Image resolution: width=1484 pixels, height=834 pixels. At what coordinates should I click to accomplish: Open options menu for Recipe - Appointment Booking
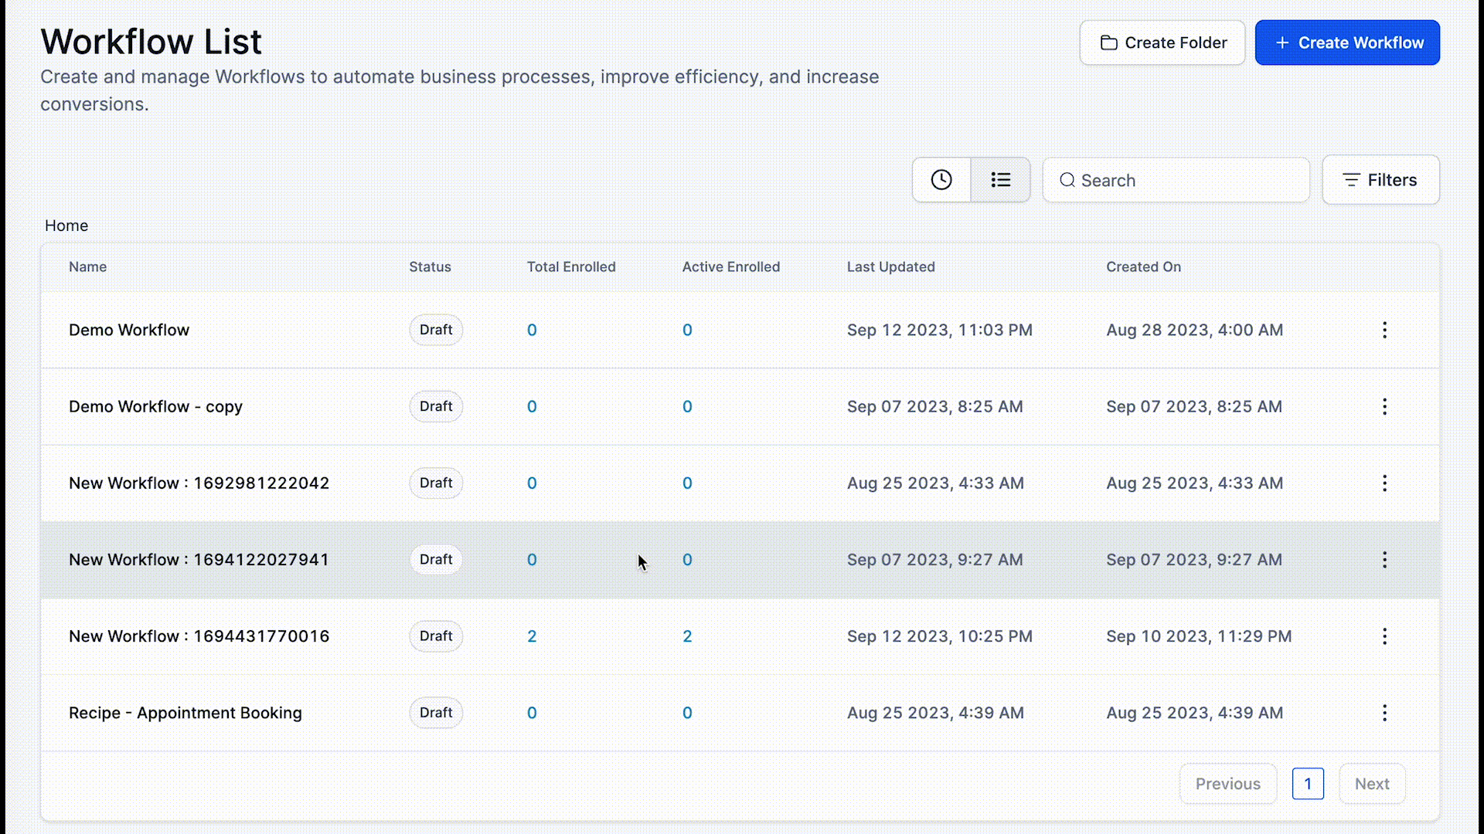[x=1384, y=712]
